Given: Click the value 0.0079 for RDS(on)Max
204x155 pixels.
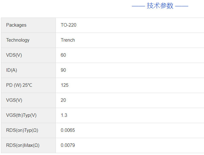Looking at the screenshot, I should coord(68,145).
